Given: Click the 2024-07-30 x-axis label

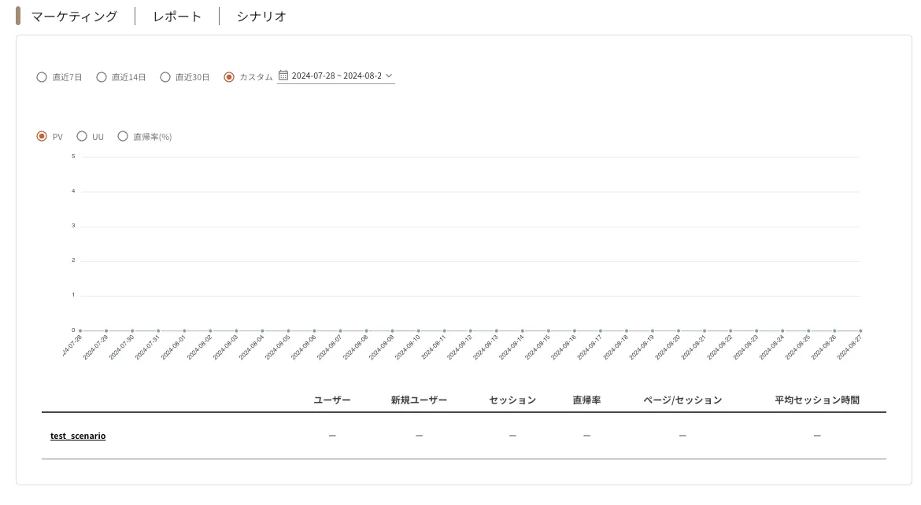Looking at the screenshot, I should point(121,347).
